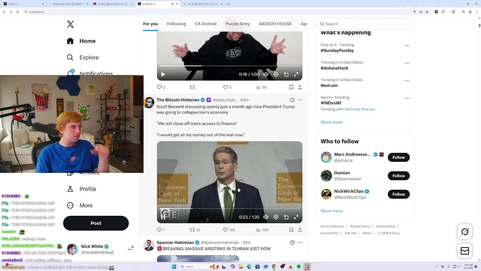Open Spotify from the taskbar

[x=299, y=266]
